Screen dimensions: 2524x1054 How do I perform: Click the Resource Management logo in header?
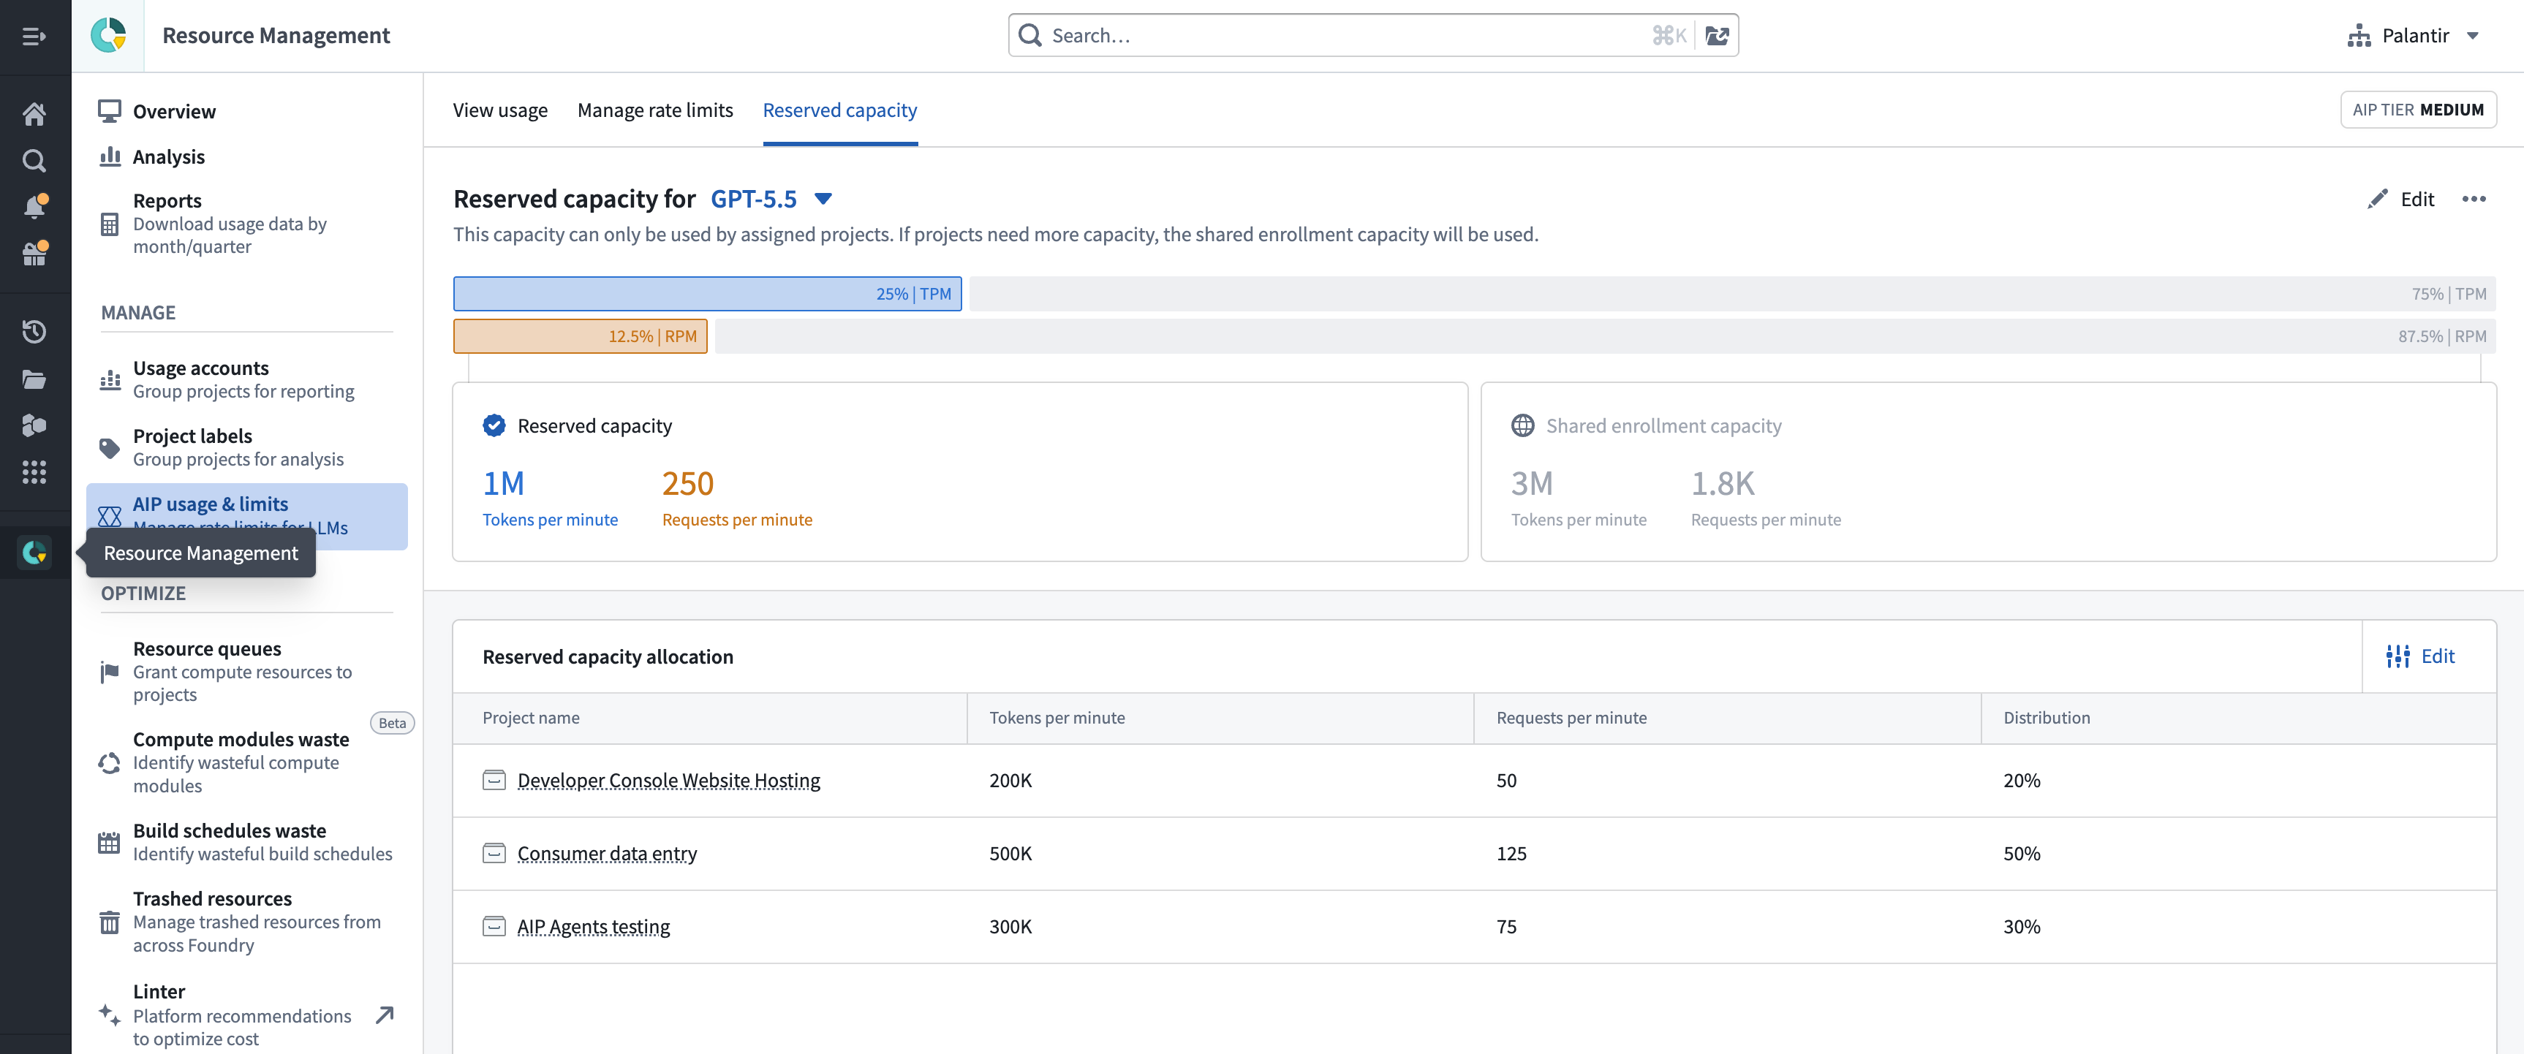pyautogui.click(x=107, y=35)
